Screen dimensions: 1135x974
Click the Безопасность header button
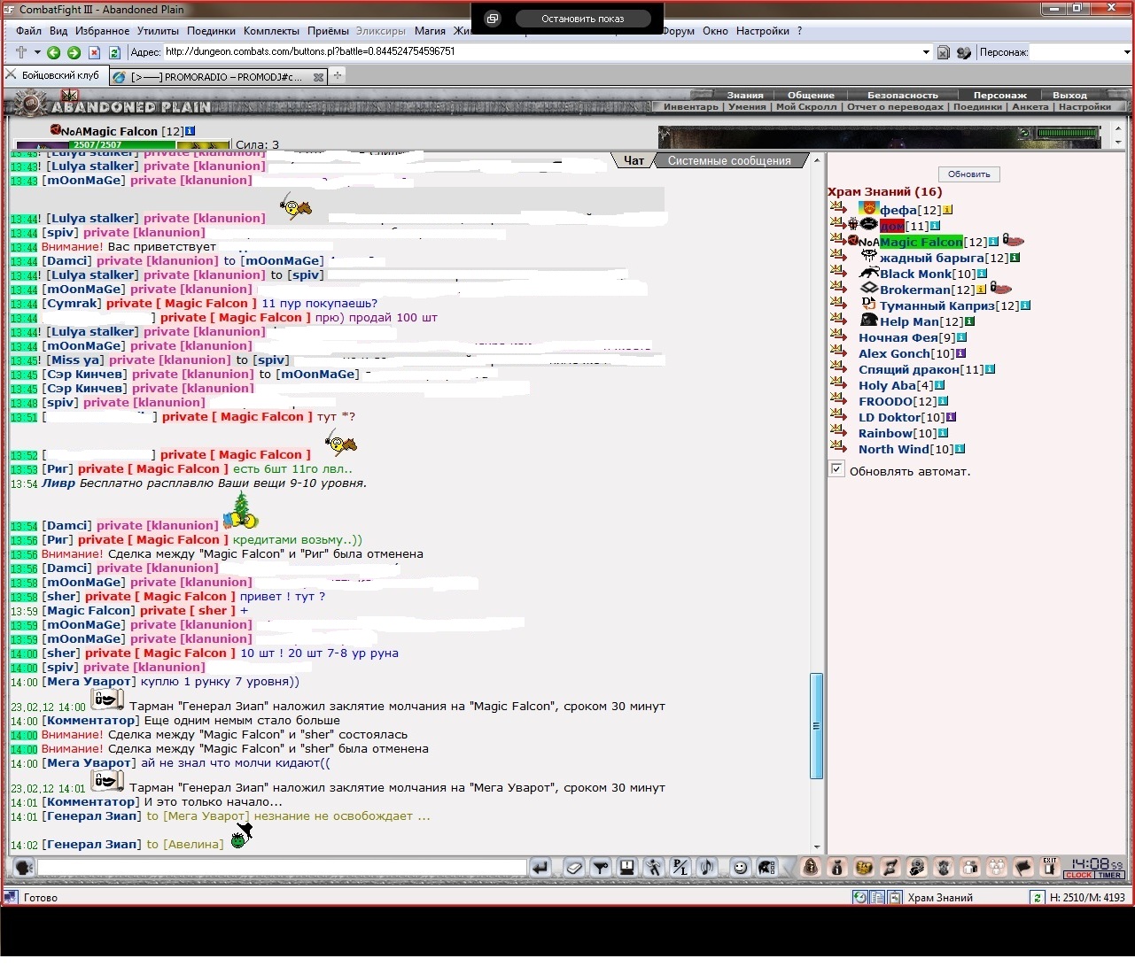902,95
